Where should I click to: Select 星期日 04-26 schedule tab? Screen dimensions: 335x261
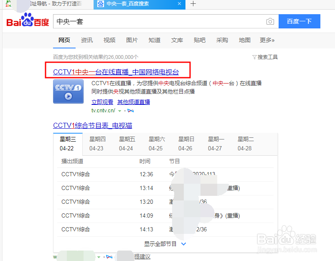[186, 144]
